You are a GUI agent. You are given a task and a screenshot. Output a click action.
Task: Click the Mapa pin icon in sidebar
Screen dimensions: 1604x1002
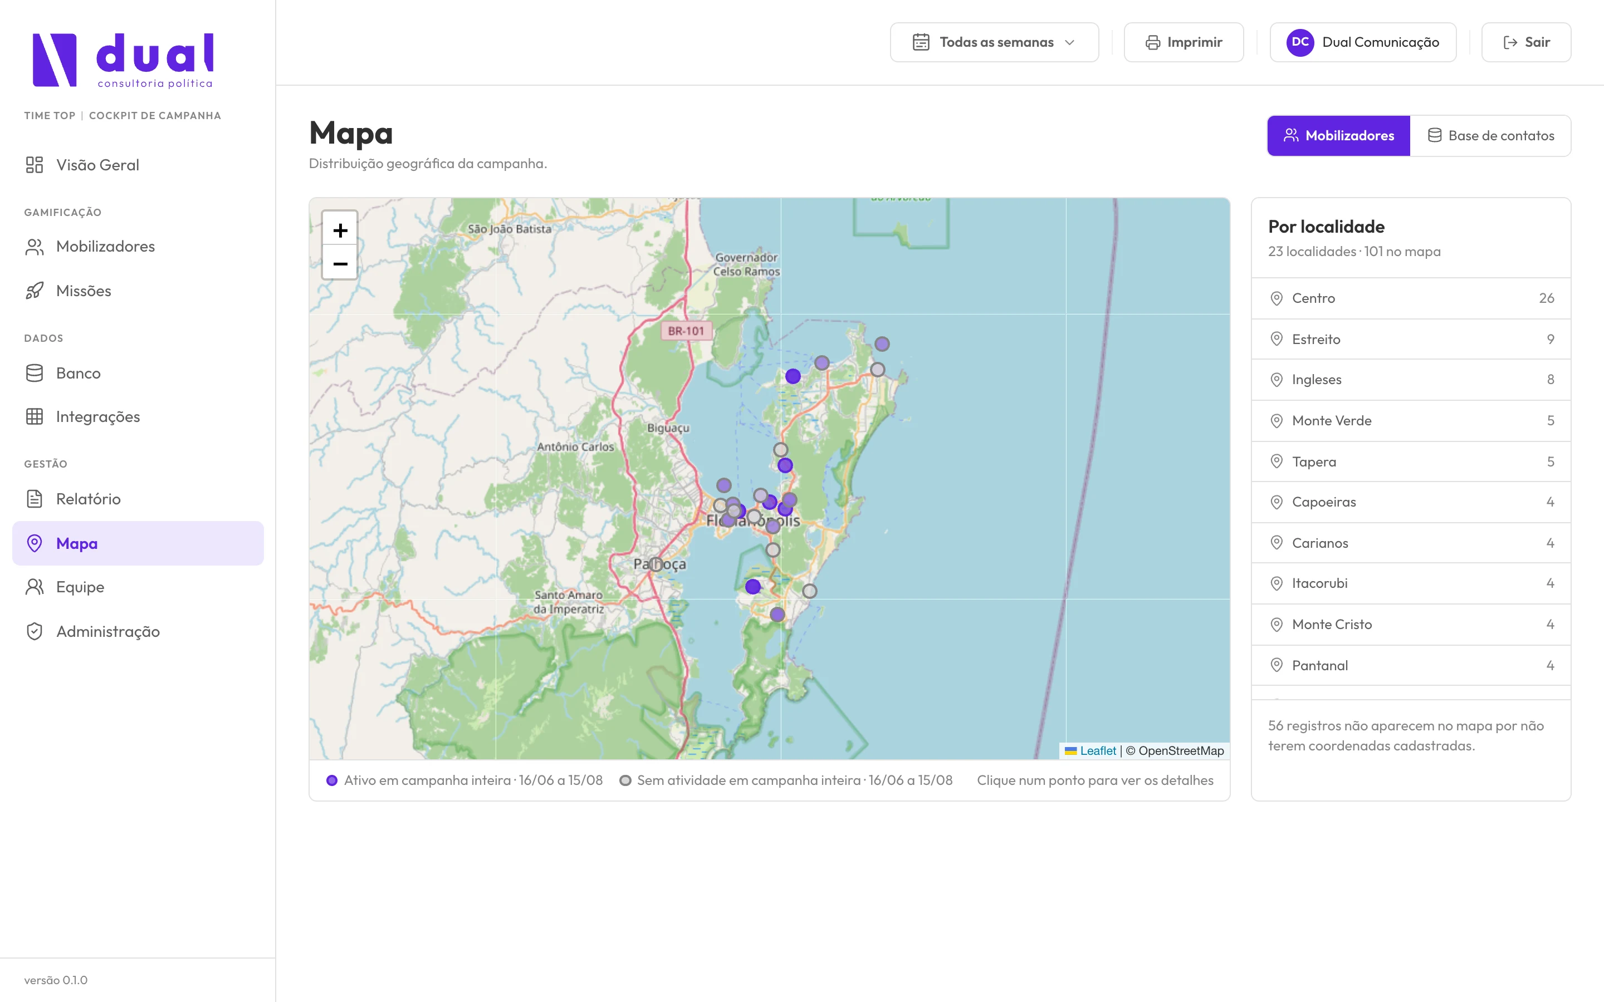tap(35, 543)
